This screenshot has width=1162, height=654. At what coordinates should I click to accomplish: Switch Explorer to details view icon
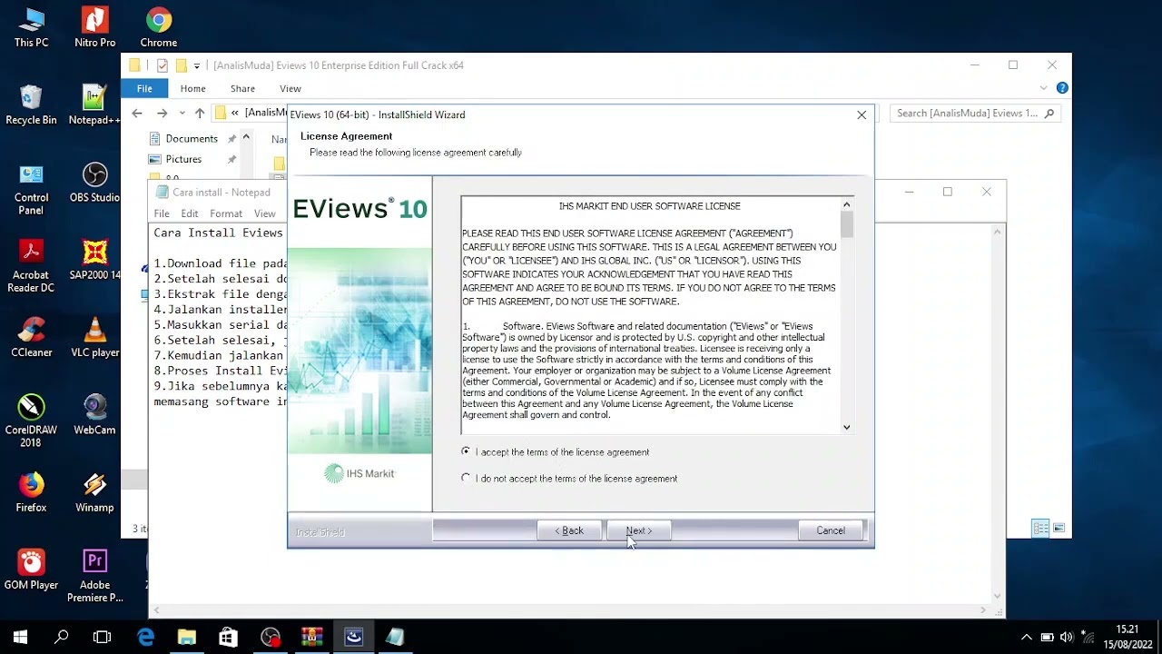click(x=1040, y=528)
